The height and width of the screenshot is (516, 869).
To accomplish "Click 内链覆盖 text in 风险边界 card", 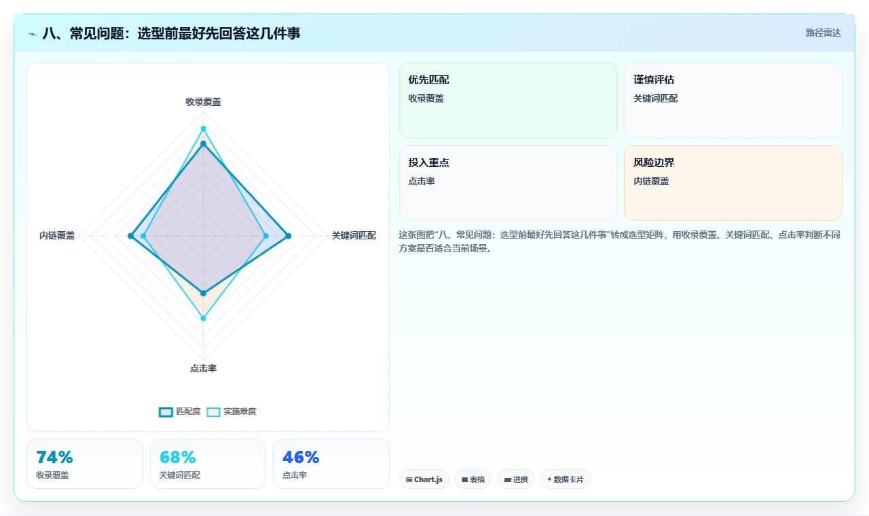I will tap(651, 182).
